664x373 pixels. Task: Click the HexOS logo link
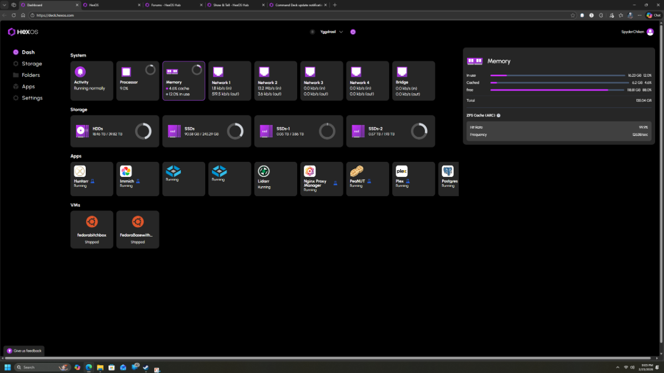coord(23,32)
